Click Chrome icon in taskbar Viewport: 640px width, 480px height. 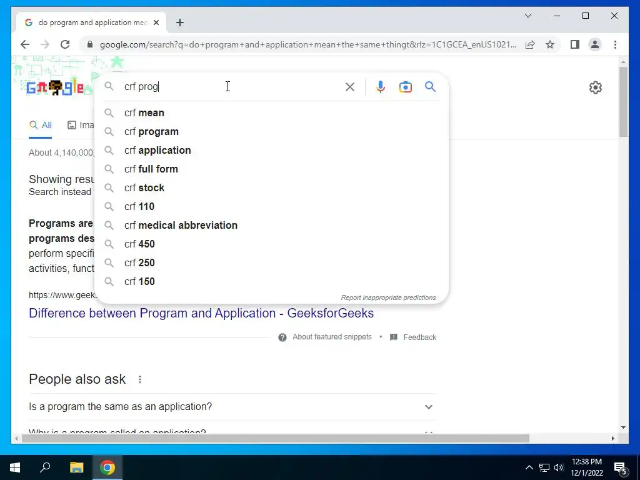click(x=107, y=467)
